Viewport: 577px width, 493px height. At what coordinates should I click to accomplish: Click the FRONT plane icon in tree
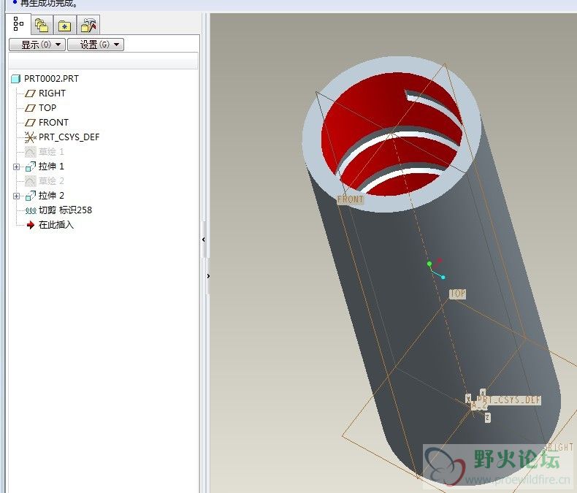(30, 123)
